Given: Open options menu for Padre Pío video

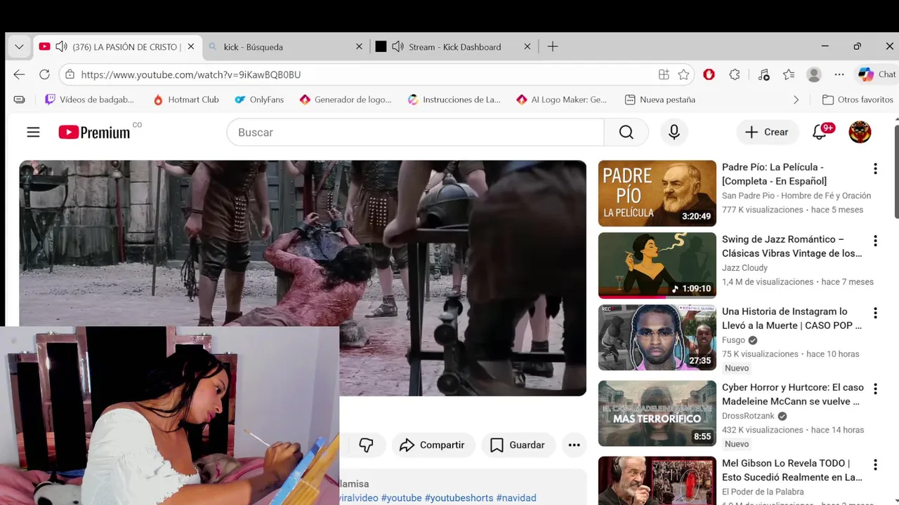Looking at the screenshot, I should 875,168.
